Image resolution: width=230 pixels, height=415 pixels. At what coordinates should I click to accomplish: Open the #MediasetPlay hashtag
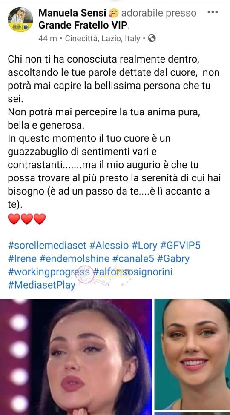click(x=42, y=285)
